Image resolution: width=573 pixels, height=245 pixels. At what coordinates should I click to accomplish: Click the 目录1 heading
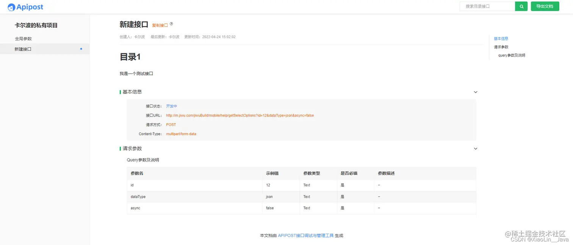[x=130, y=57]
